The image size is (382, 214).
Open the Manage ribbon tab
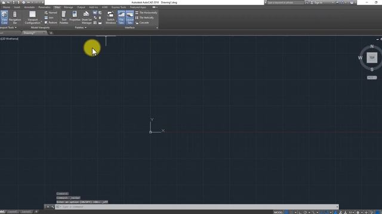coord(68,7)
